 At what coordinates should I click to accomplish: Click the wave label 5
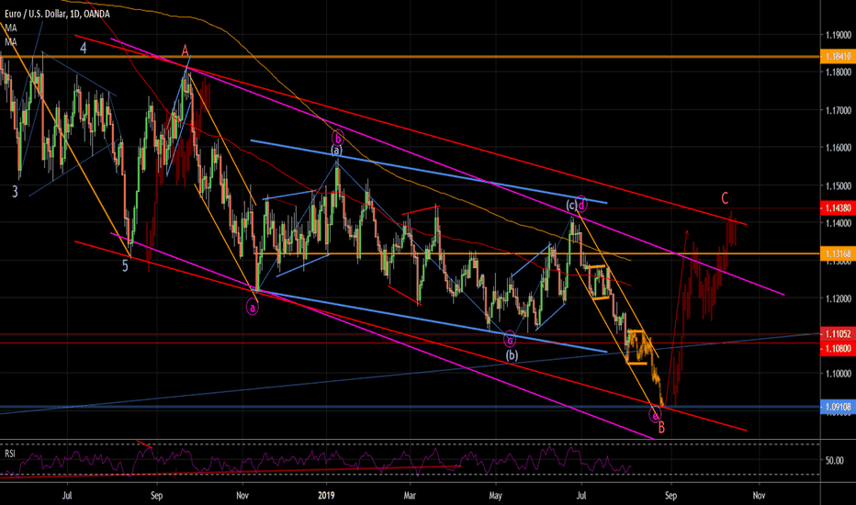[x=125, y=266]
